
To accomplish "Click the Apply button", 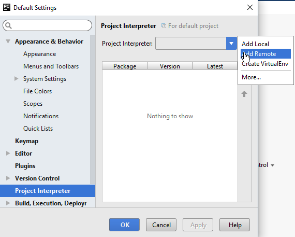I will 198,225.
